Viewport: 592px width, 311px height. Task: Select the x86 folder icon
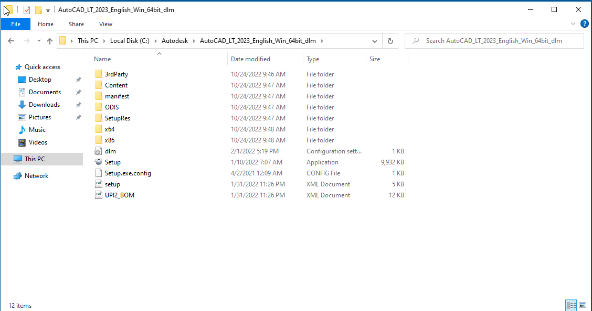click(99, 140)
